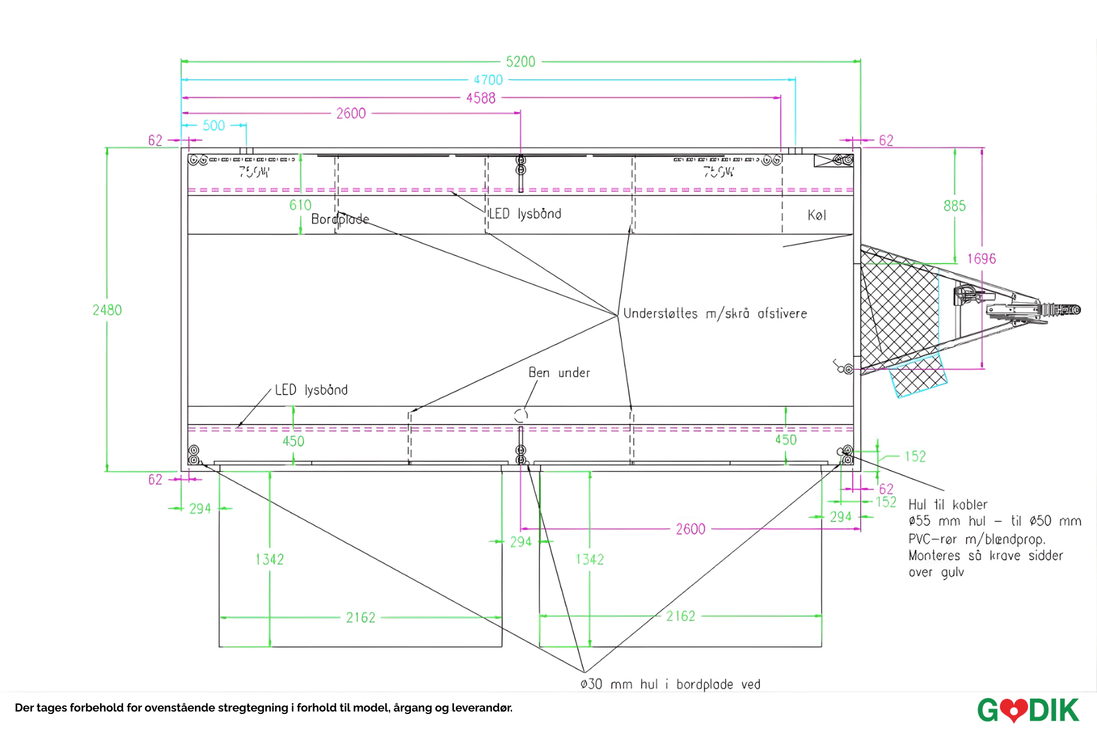Image resolution: width=1097 pixels, height=731 pixels.
Task: Click the GODIK logo
Action: pos(1028,710)
